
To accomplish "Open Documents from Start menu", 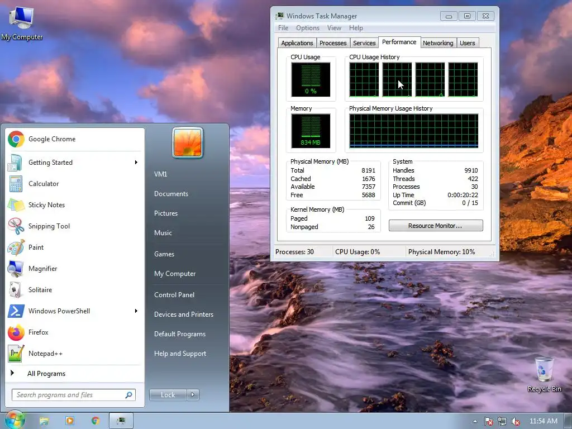I will point(171,194).
